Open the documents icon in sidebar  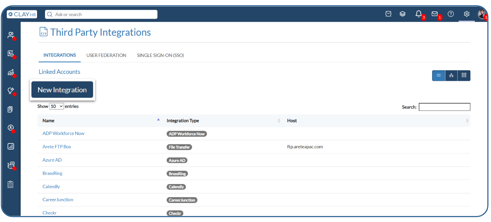[x=10, y=109]
